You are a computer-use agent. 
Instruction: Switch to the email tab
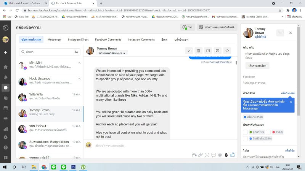click(164, 40)
